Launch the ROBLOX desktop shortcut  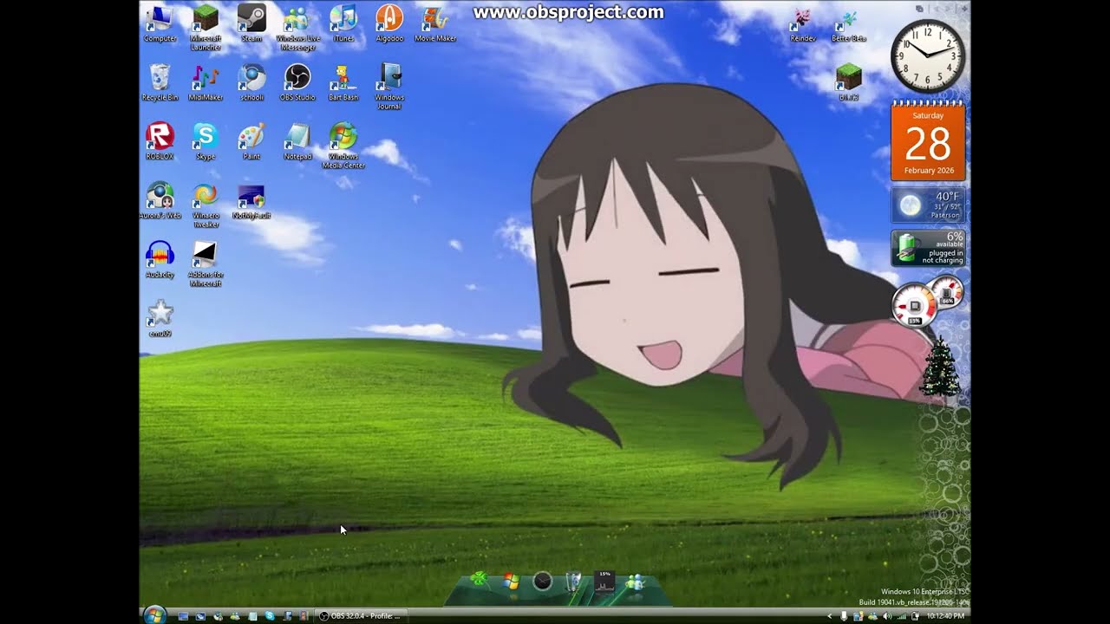(160, 141)
